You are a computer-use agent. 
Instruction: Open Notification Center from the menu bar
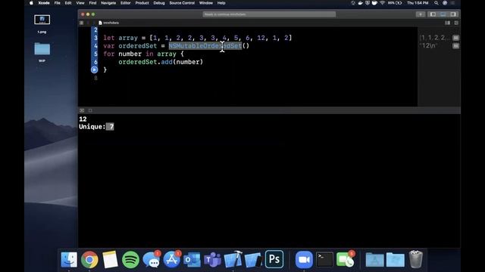[453, 3]
